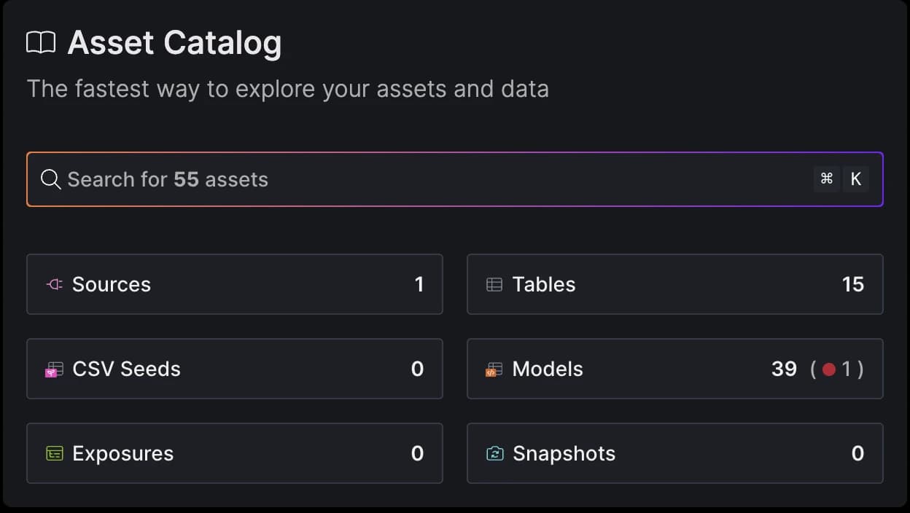Click the green Exposures icon
This screenshot has height=513, width=910.
[55, 453]
